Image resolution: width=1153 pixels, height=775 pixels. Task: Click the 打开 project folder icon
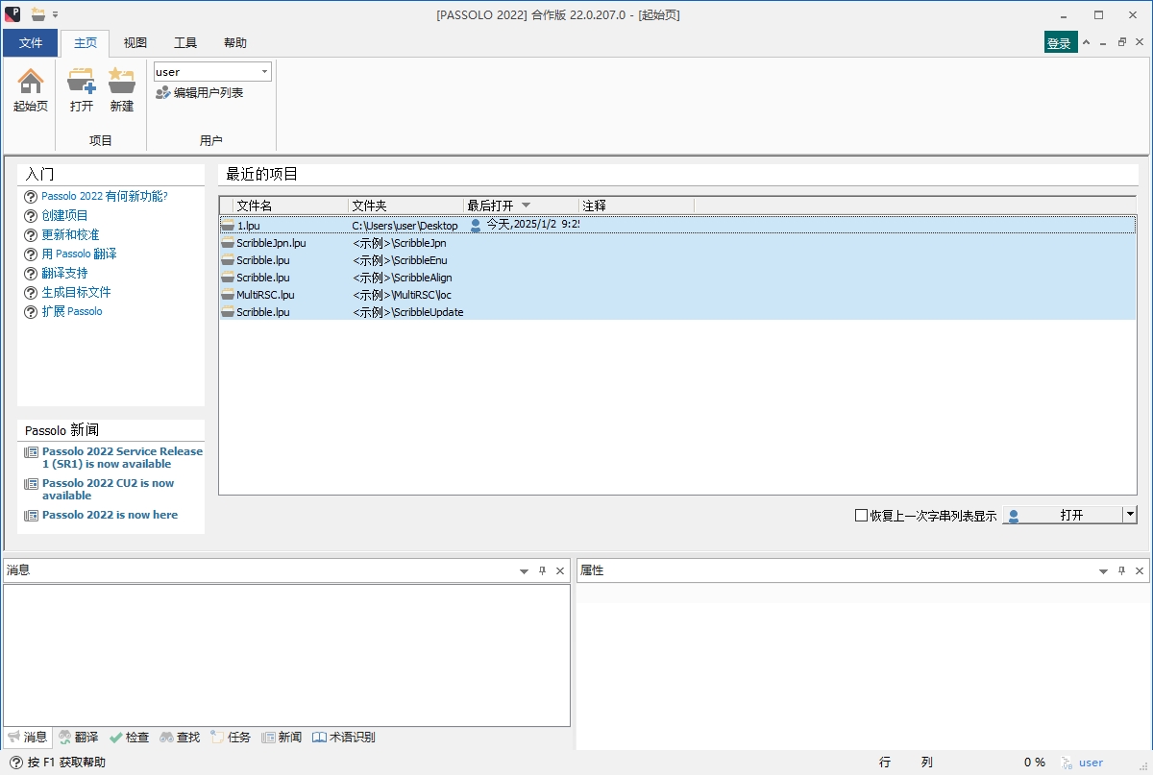click(x=82, y=82)
